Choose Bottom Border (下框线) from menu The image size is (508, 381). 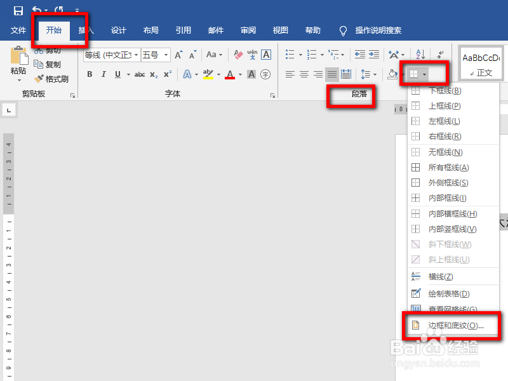tap(453, 91)
